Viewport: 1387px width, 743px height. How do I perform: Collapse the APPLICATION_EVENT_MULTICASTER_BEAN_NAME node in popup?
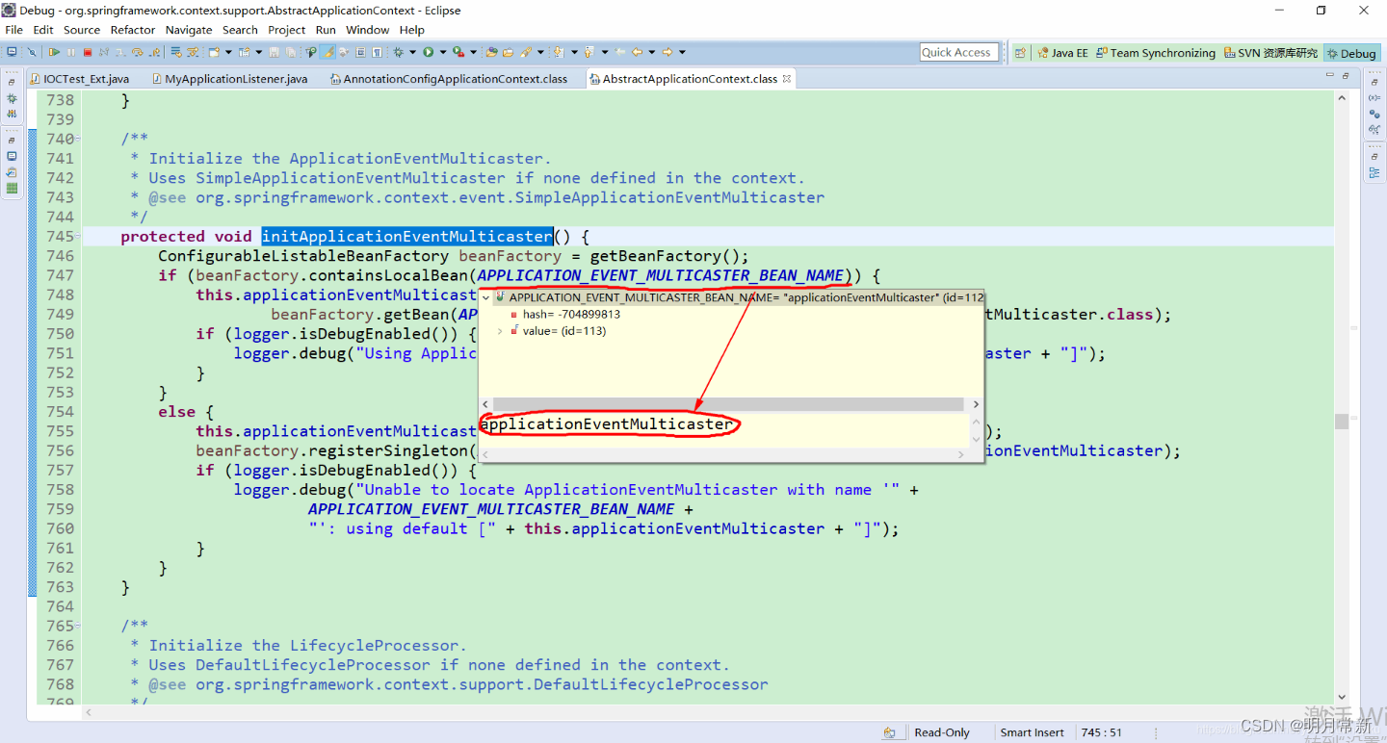point(486,298)
